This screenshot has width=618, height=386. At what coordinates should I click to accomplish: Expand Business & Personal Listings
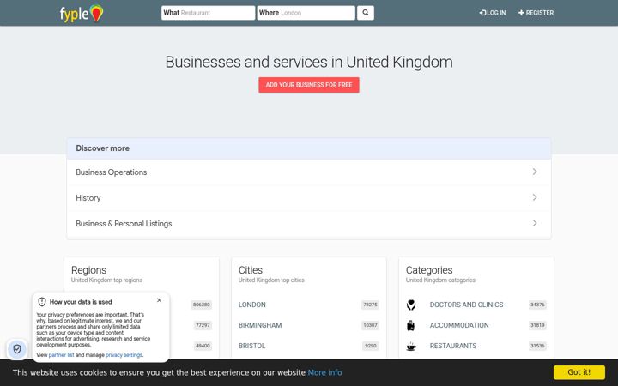point(309,223)
